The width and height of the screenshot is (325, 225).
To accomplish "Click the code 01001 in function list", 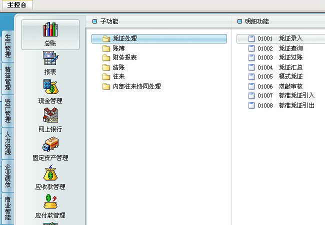I will [265, 38].
